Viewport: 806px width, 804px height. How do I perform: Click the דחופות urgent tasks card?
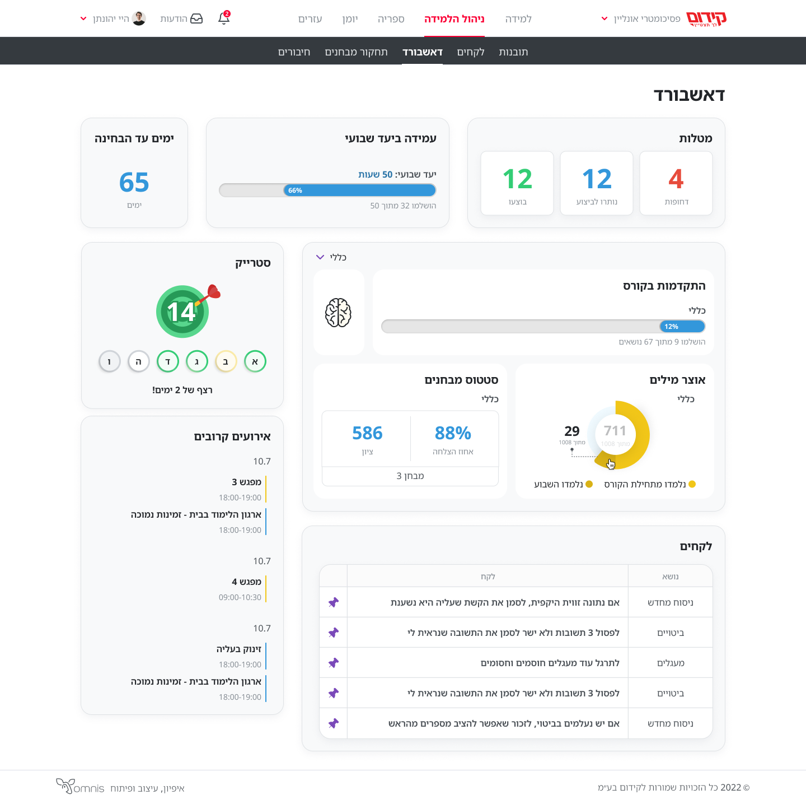676,183
